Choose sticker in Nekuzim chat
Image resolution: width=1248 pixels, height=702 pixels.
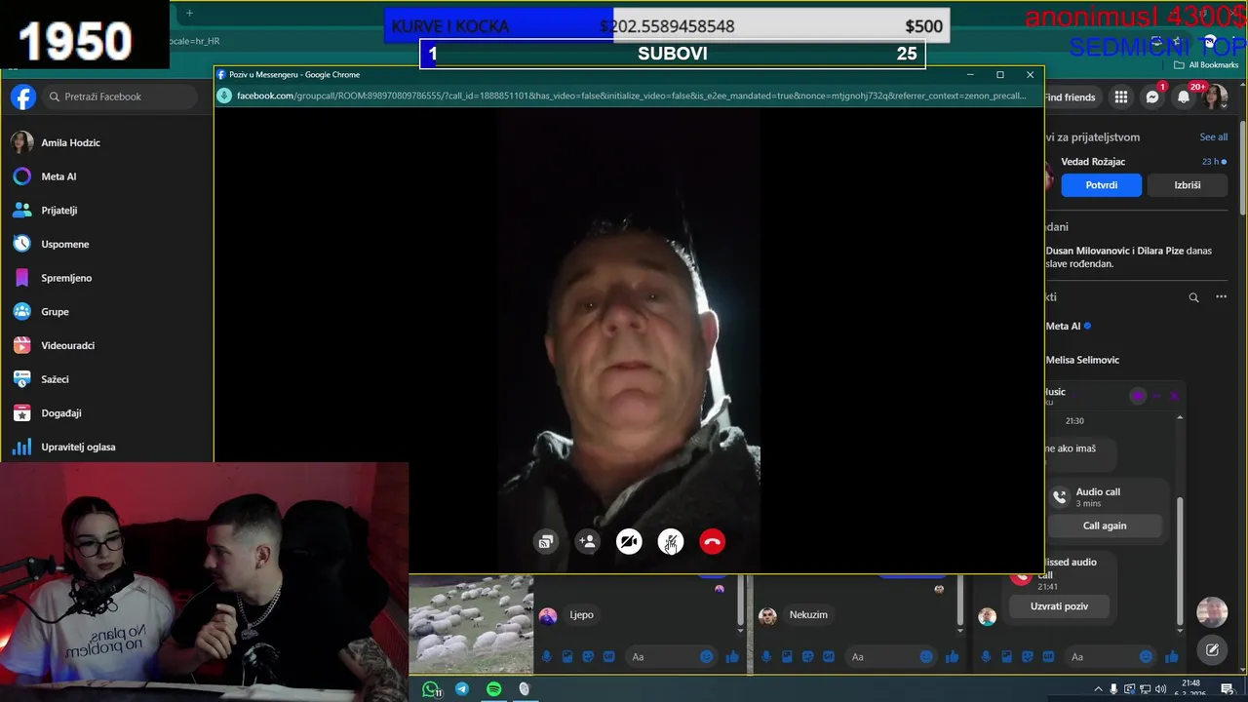tap(808, 657)
